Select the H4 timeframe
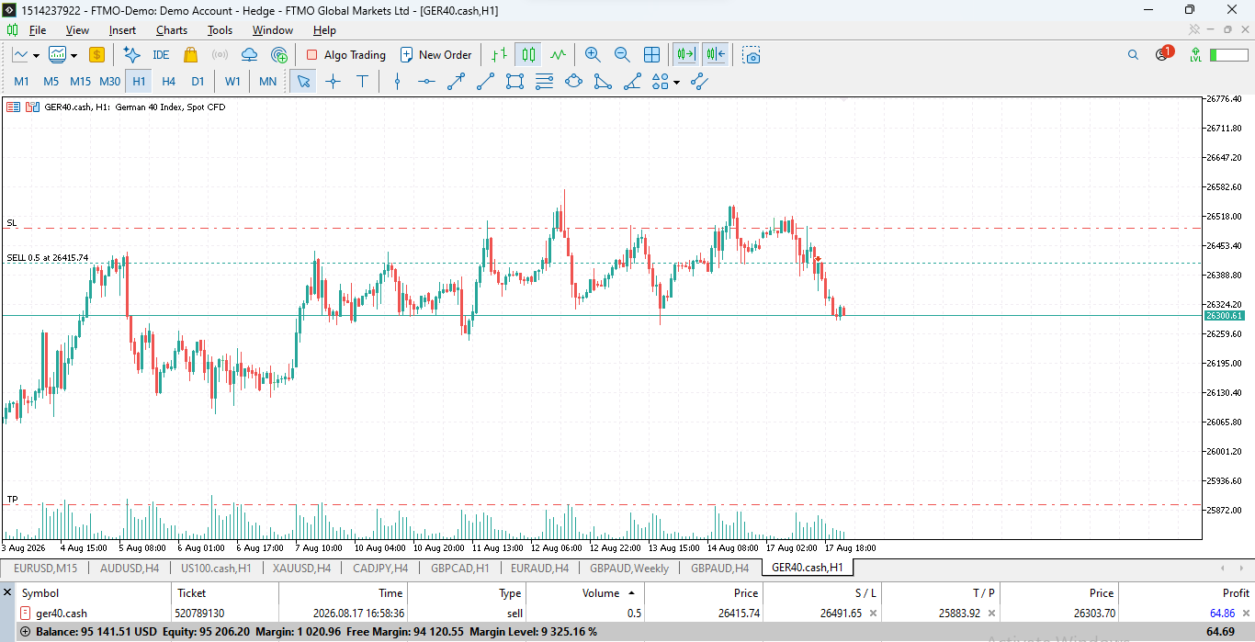 (168, 82)
